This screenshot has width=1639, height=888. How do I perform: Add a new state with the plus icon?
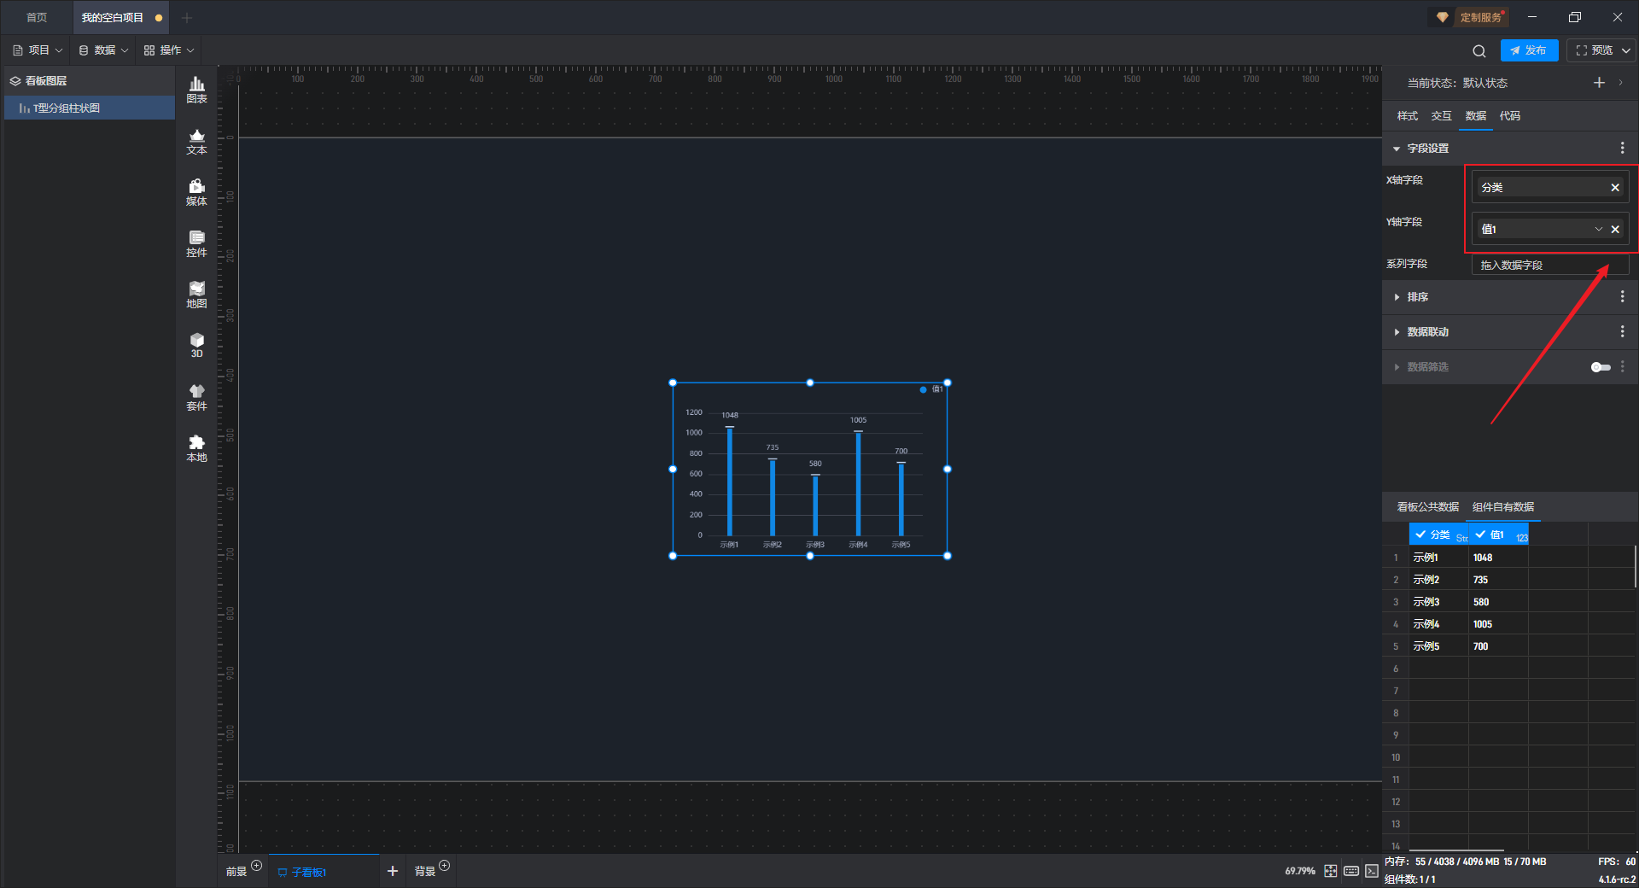point(1599,83)
